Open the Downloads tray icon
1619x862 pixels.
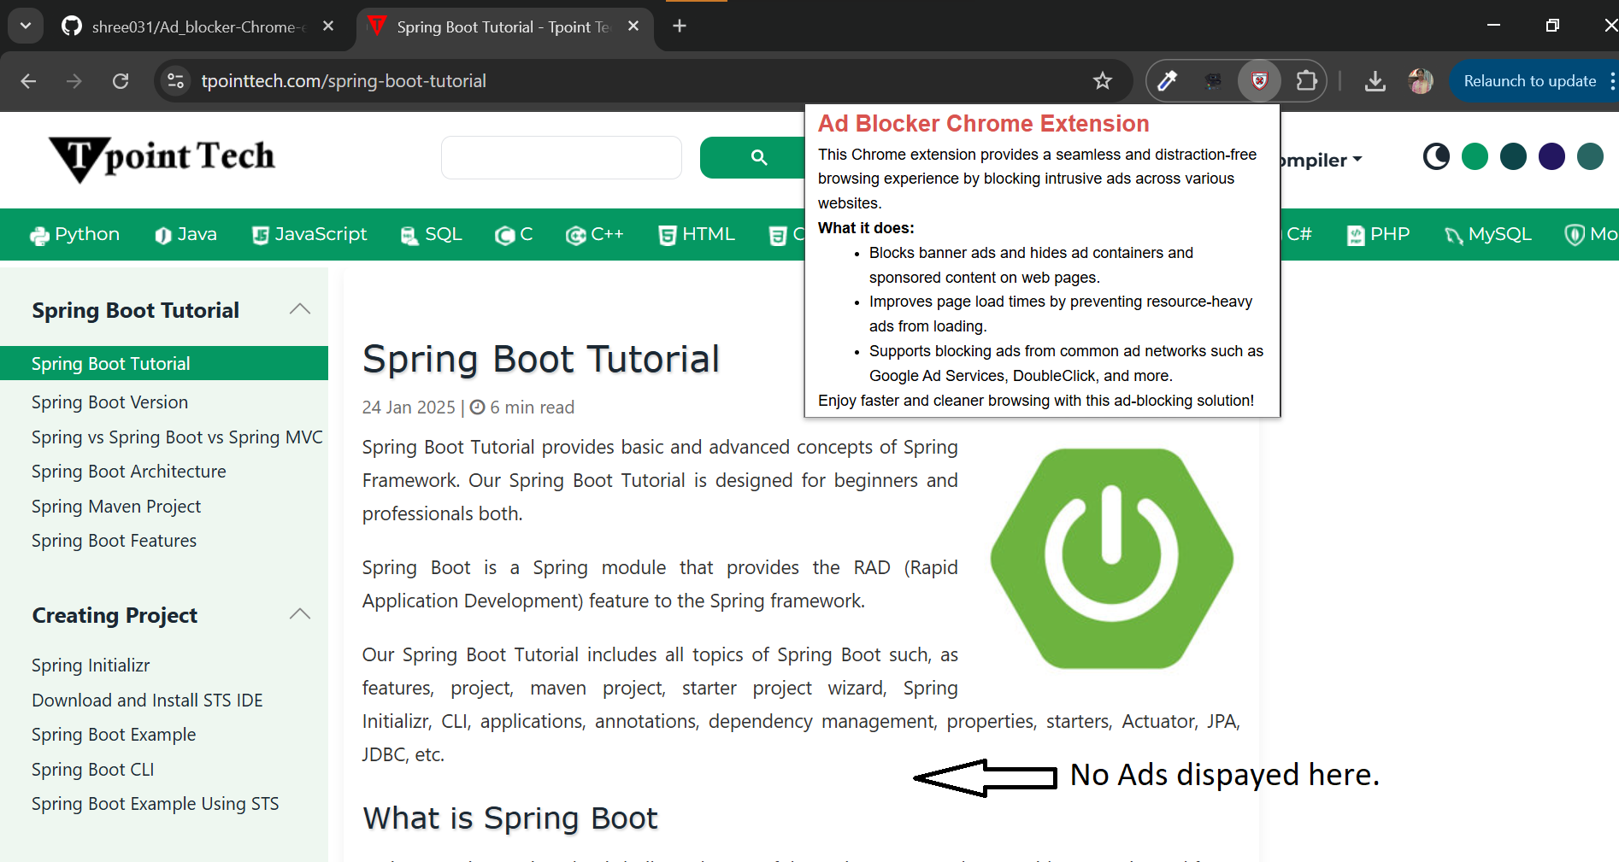pos(1375,81)
